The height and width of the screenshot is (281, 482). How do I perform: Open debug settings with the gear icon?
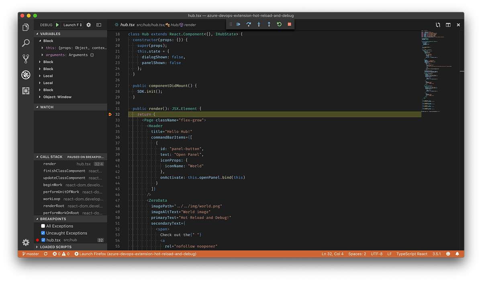88,24
